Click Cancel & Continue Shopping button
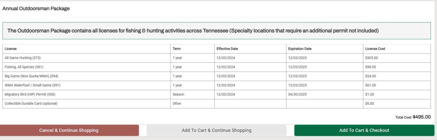The image size is (437, 140). click(69, 130)
